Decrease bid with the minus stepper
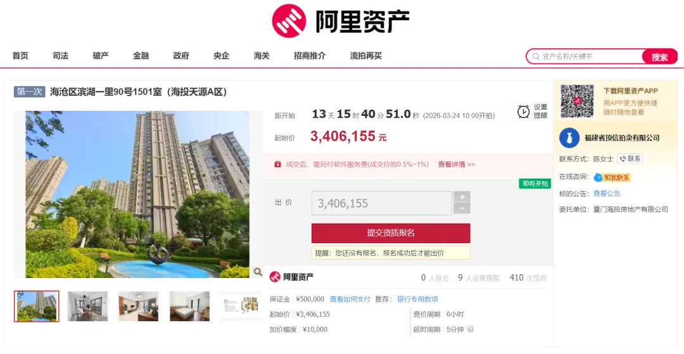This screenshot has height=354, width=684. [x=462, y=208]
